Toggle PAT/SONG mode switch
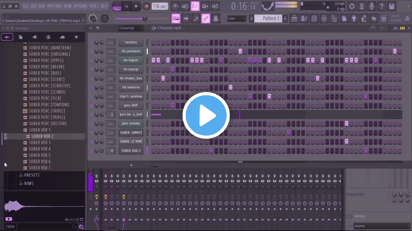412x231 pixels. pos(117,6)
